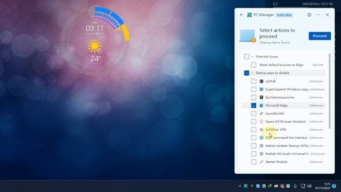Open the network icon in the system tray
Viewport: 341px width, 192px height.
point(303,186)
